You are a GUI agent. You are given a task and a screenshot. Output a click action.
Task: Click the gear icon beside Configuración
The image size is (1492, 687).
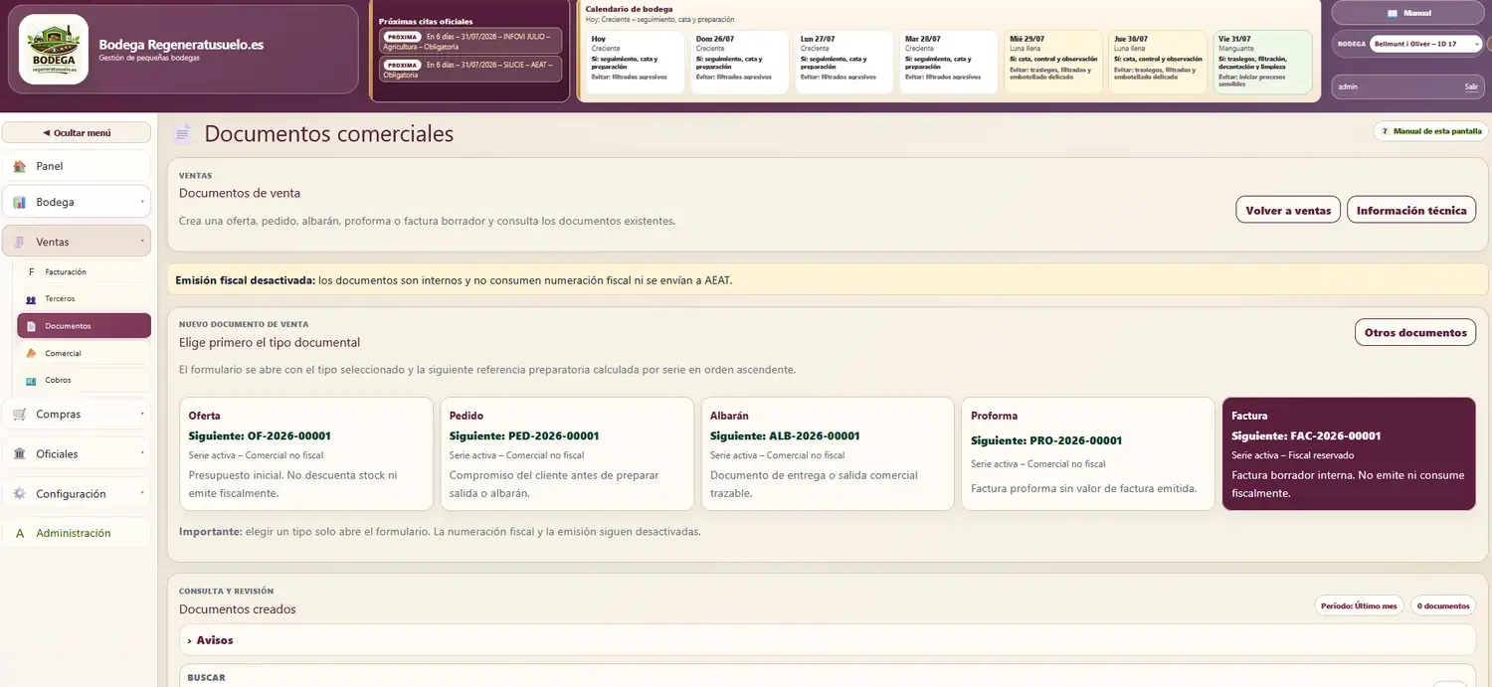(x=19, y=493)
